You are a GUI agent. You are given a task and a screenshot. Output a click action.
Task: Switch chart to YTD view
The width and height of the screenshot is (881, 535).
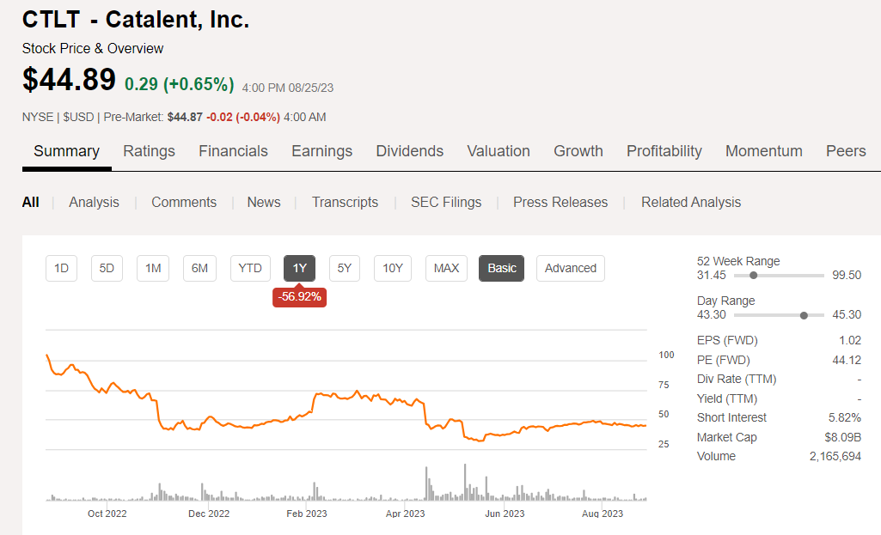(250, 268)
